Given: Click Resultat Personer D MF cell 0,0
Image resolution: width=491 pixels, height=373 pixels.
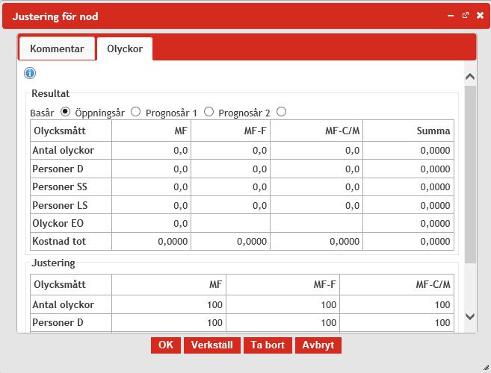Looking at the screenshot, I should point(151,169).
